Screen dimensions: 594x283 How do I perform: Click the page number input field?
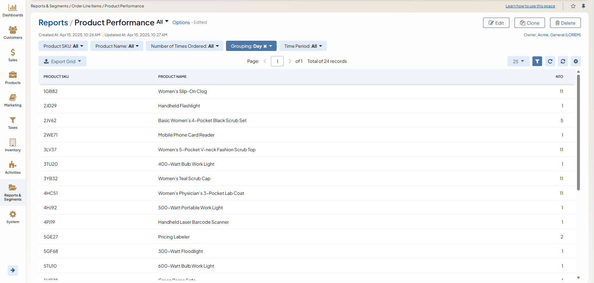[277, 61]
